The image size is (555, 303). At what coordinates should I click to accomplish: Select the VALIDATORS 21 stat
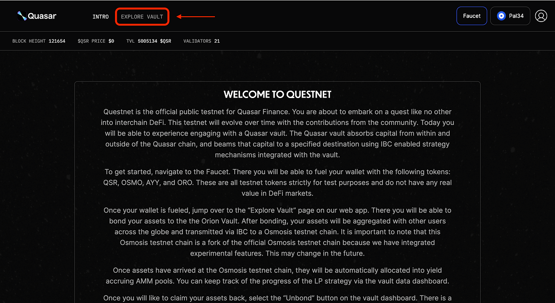coord(202,41)
